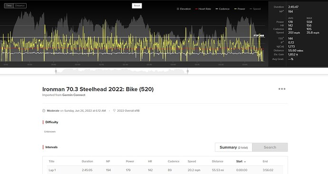Reset the chart zoom

point(137,6)
